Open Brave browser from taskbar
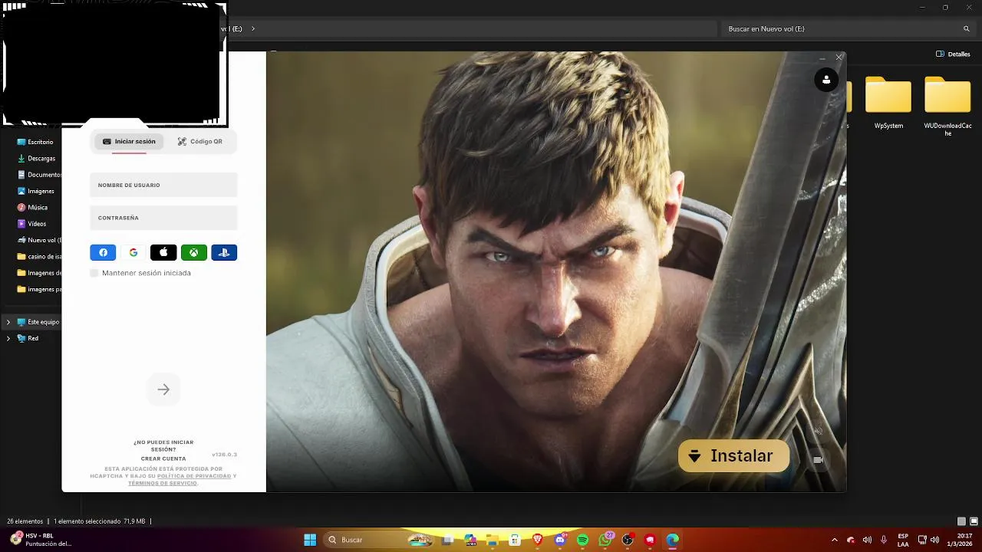This screenshot has height=552, width=982. coord(538,540)
